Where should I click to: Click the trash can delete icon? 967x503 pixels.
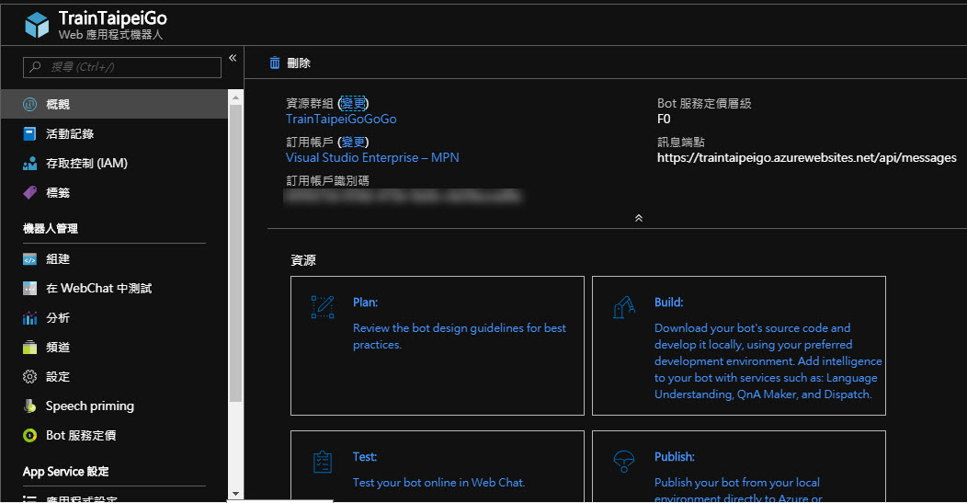pos(275,63)
